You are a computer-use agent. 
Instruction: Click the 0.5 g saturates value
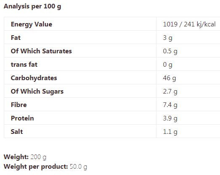pyautogui.click(x=170, y=51)
